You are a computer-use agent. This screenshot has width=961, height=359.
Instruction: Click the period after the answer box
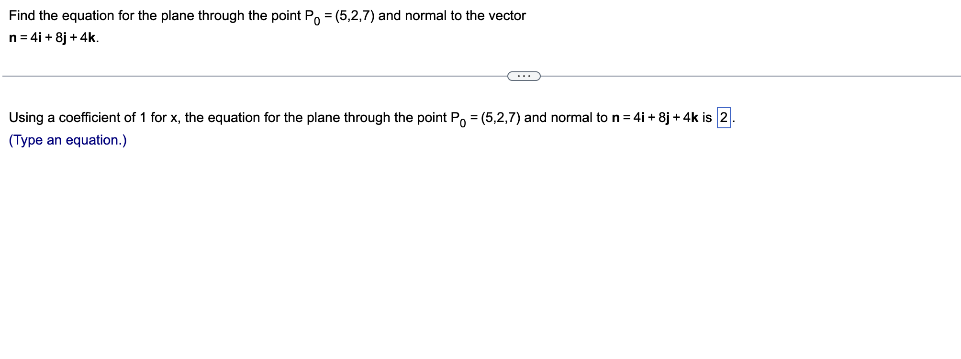pyautogui.click(x=734, y=120)
